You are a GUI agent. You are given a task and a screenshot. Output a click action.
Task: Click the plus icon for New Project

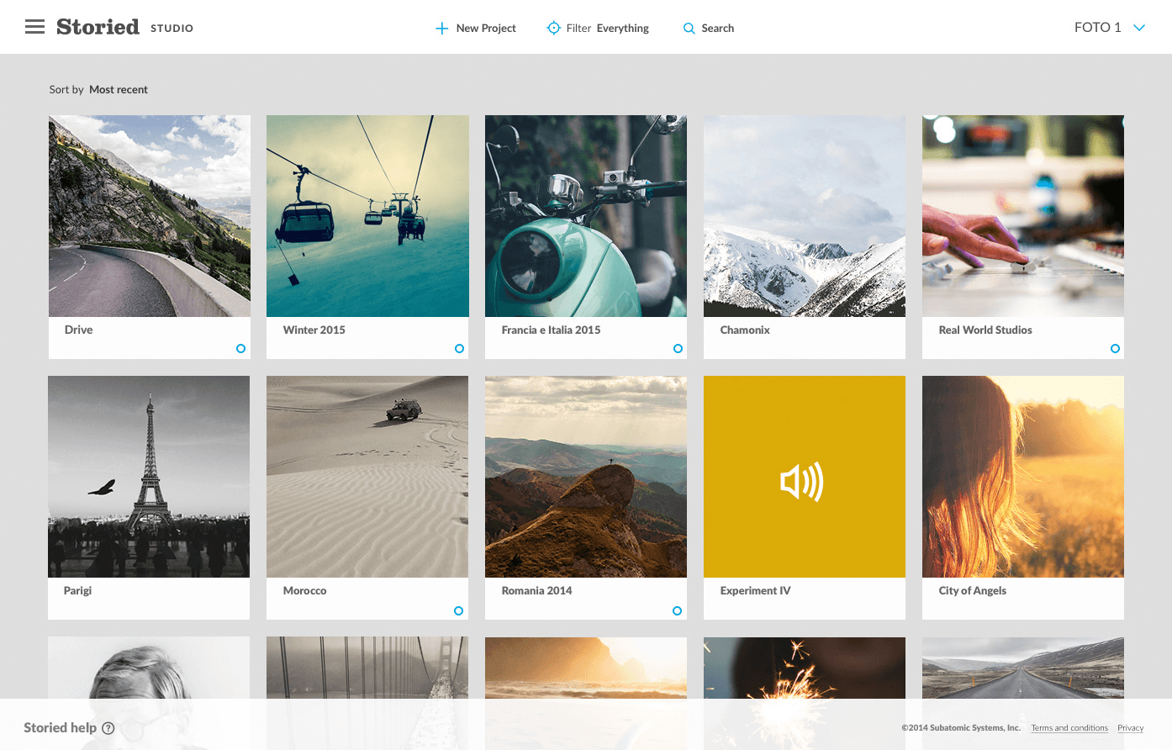tap(441, 29)
